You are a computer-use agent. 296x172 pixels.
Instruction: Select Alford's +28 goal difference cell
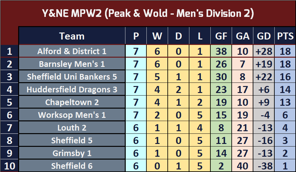click(264, 51)
